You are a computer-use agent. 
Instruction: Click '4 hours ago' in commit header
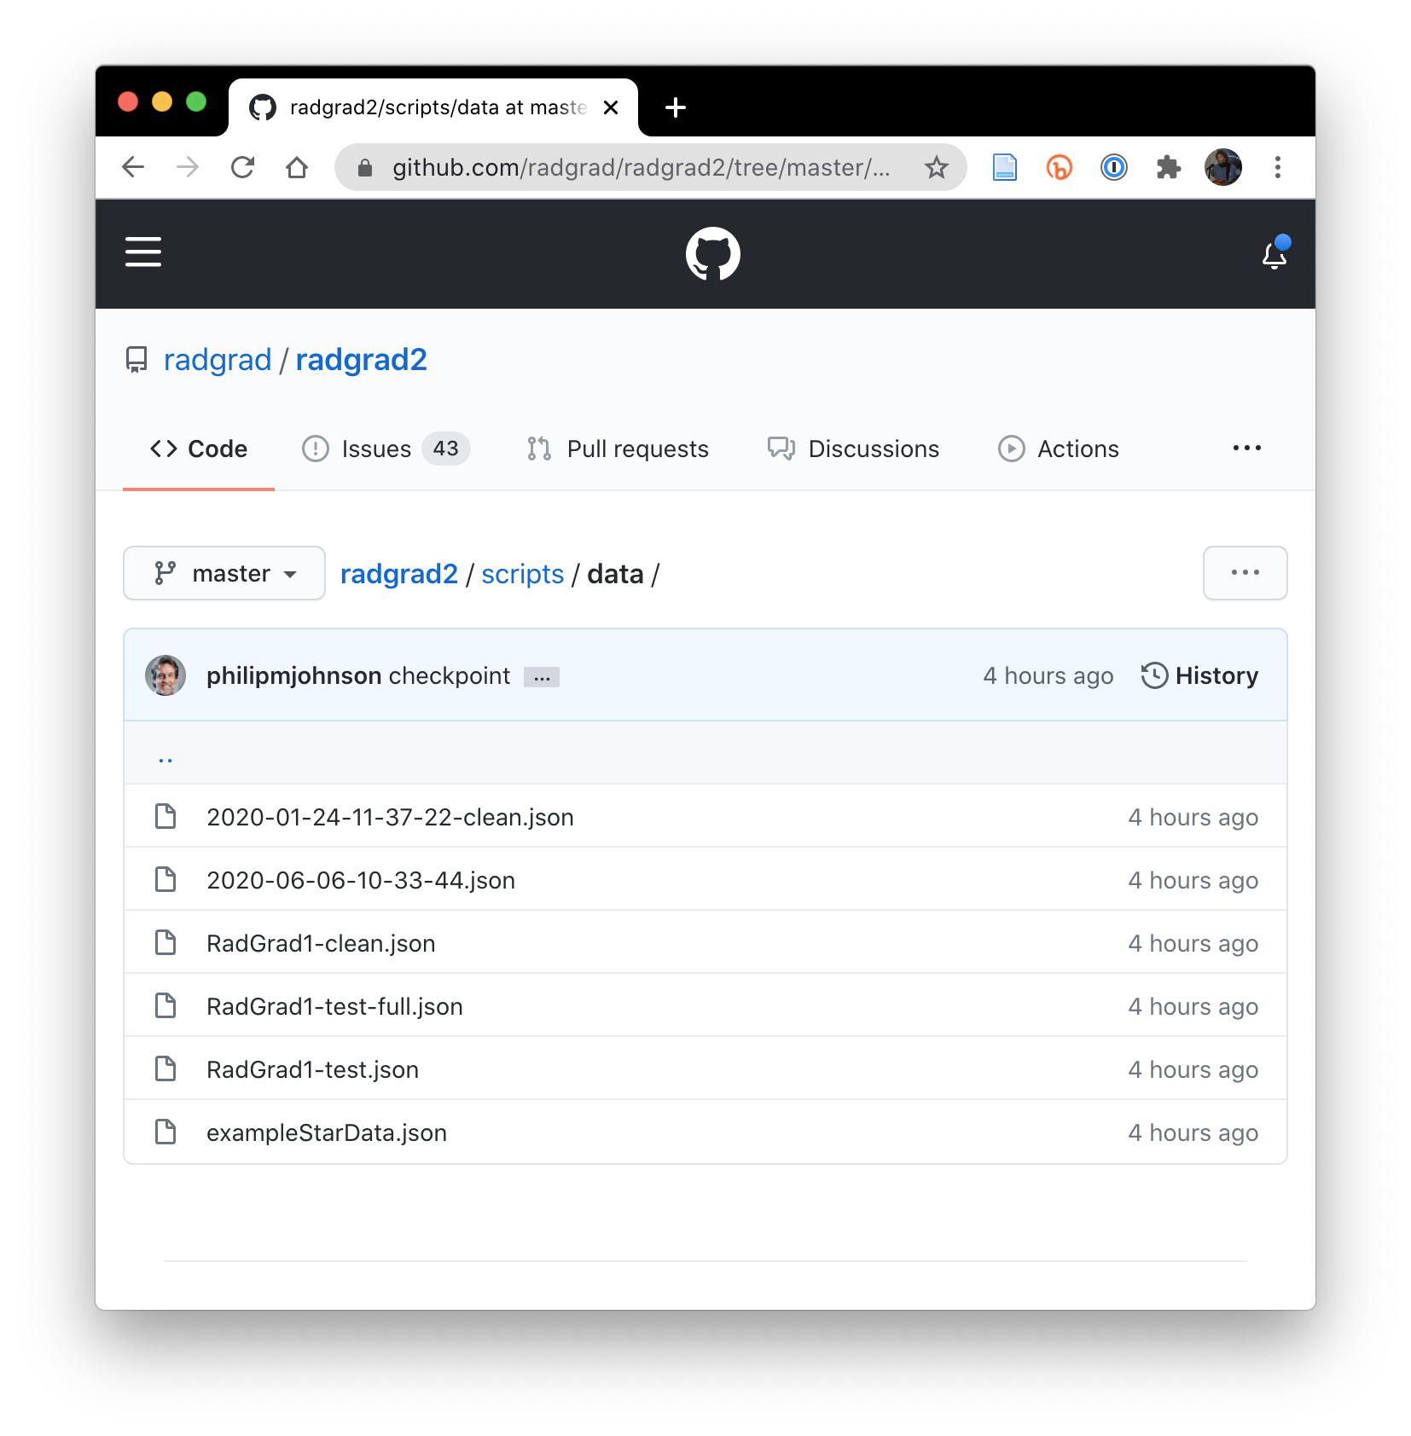click(1048, 675)
